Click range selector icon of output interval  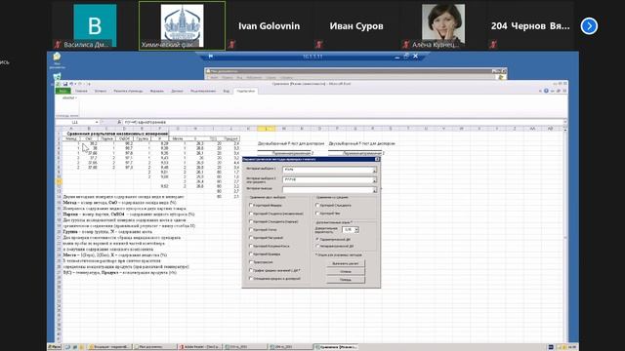click(x=374, y=190)
